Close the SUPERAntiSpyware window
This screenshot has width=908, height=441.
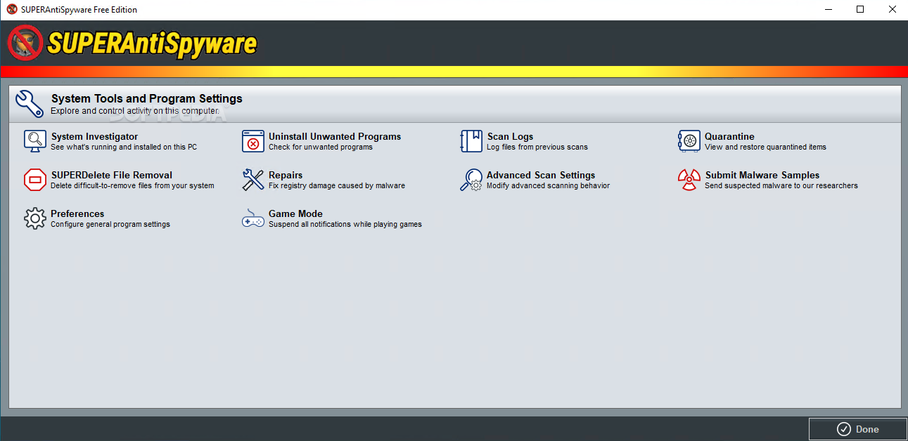(x=892, y=10)
